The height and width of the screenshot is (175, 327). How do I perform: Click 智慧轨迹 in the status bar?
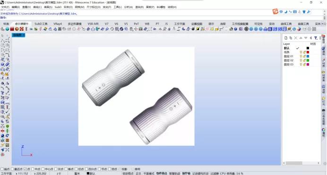[174, 173]
